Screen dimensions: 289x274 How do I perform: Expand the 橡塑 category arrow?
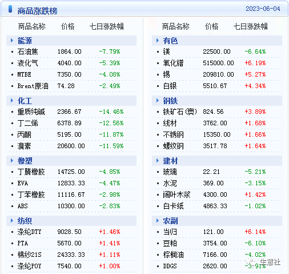pyautogui.click(x=12, y=161)
